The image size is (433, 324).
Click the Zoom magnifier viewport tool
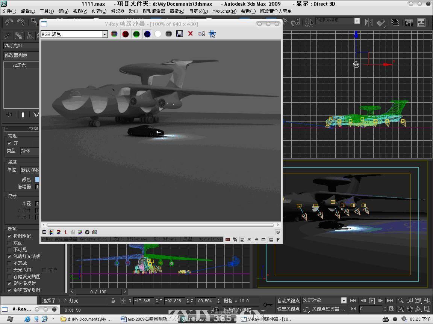401,301
